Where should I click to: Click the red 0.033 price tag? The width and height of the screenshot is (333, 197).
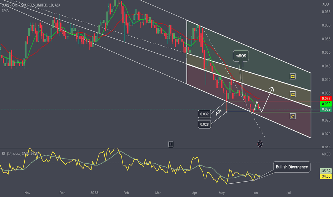pyautogui.click(x=326, y=98)
